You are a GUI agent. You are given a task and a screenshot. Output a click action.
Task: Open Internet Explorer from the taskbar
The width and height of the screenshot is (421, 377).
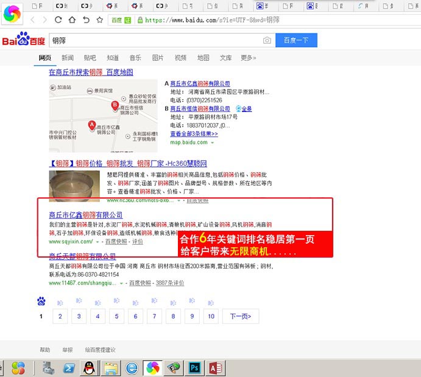pyautogui.click(x=132, y=368)
